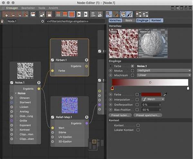Open the Modus dropdown showing Helligkeit
This screenshot has width=193, height=159.
pyautogui.click(x=164, y=70)
